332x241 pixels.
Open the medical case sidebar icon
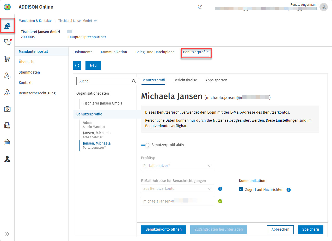pyautogui.click(x=7, y=109)
